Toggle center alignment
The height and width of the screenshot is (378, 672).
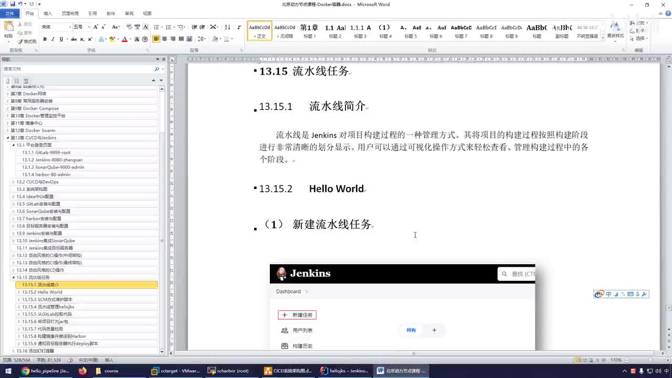(x=164, y=39)
